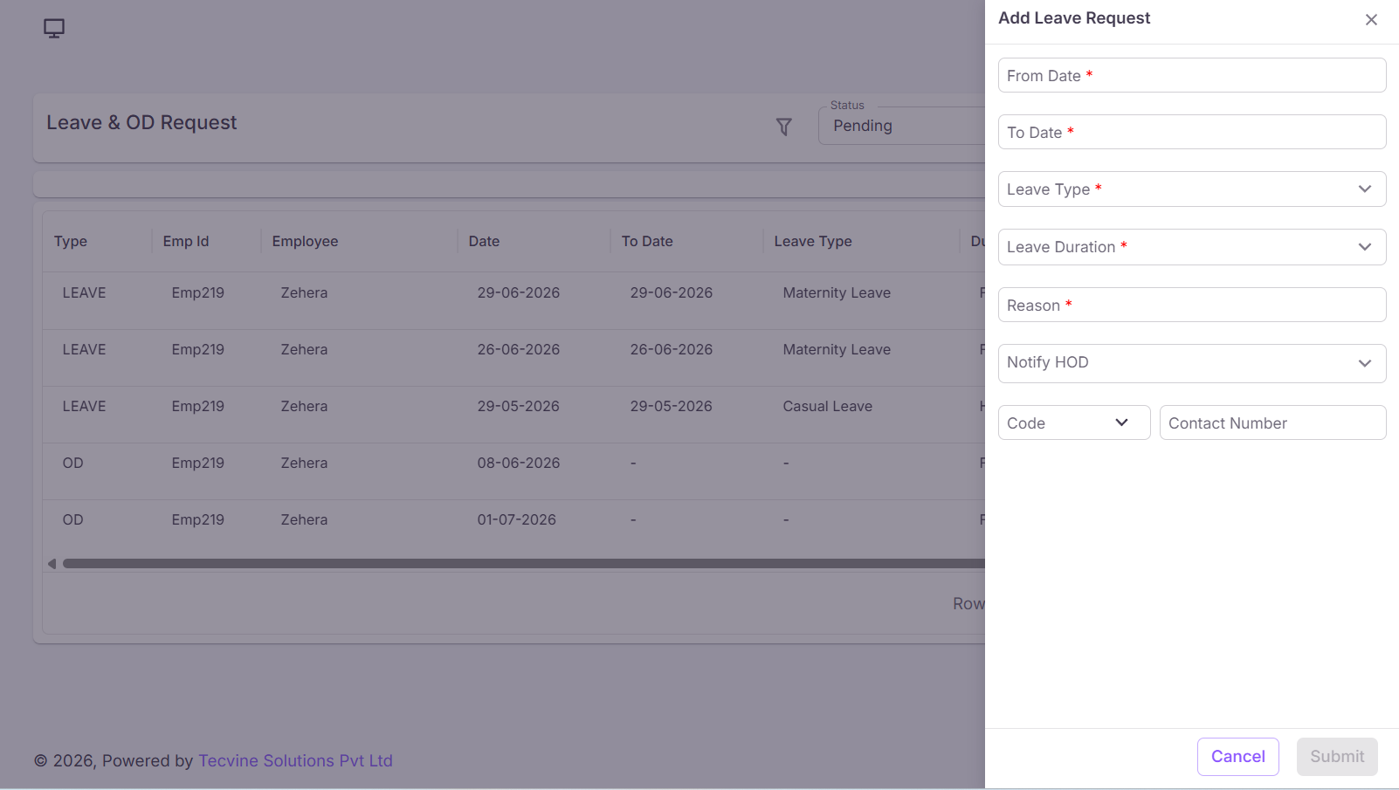Open the Leave Type dropdown

[x=1192, y=189]
